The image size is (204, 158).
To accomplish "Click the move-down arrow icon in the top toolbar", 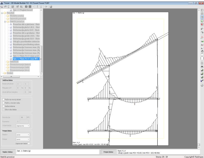I will click(x=21, y=7).
